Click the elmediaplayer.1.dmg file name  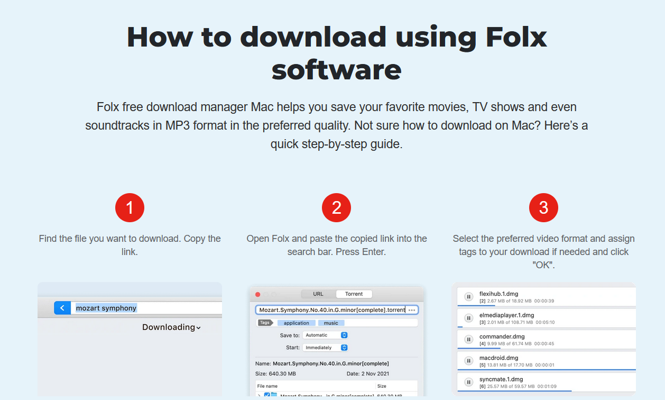pos(506,315)
